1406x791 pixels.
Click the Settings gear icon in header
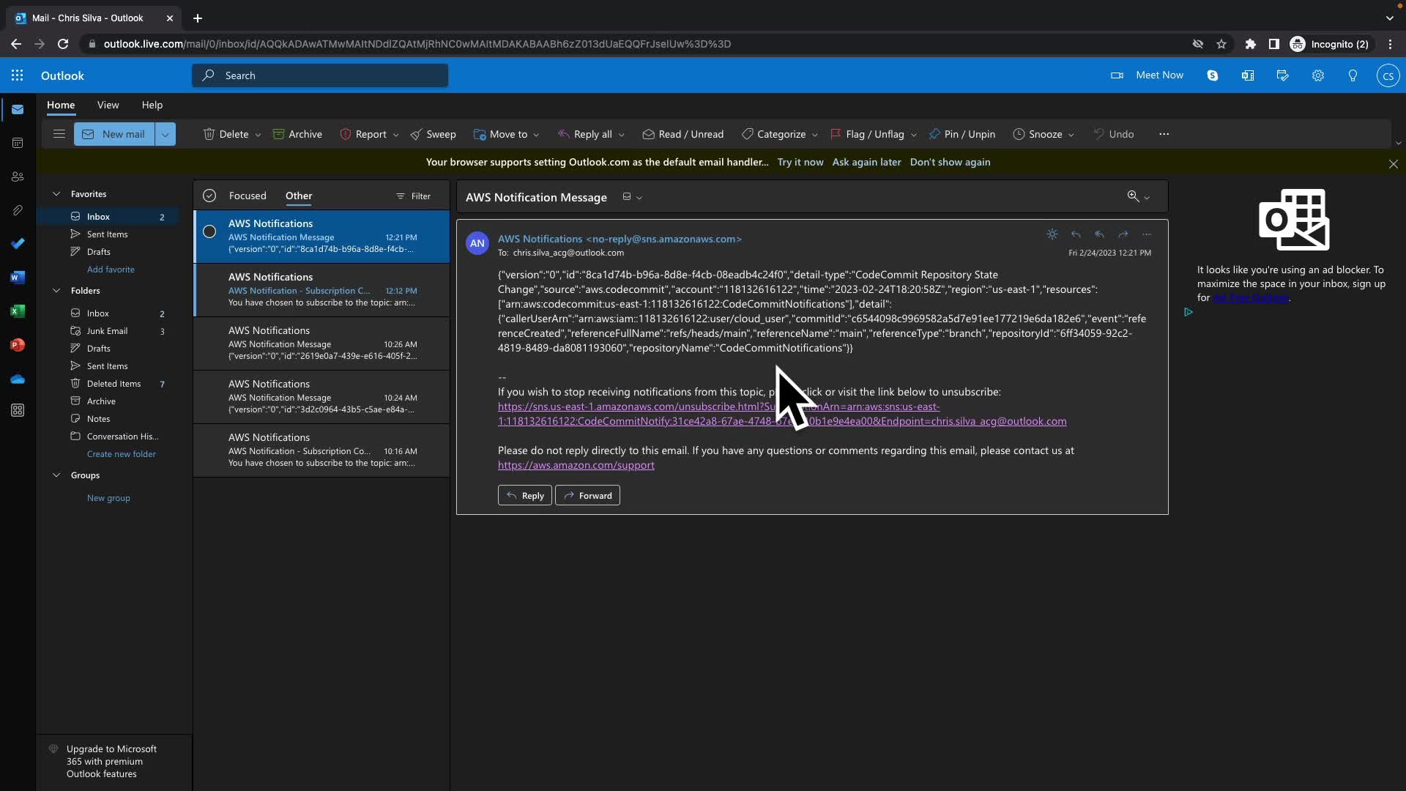click(1317, 75)
